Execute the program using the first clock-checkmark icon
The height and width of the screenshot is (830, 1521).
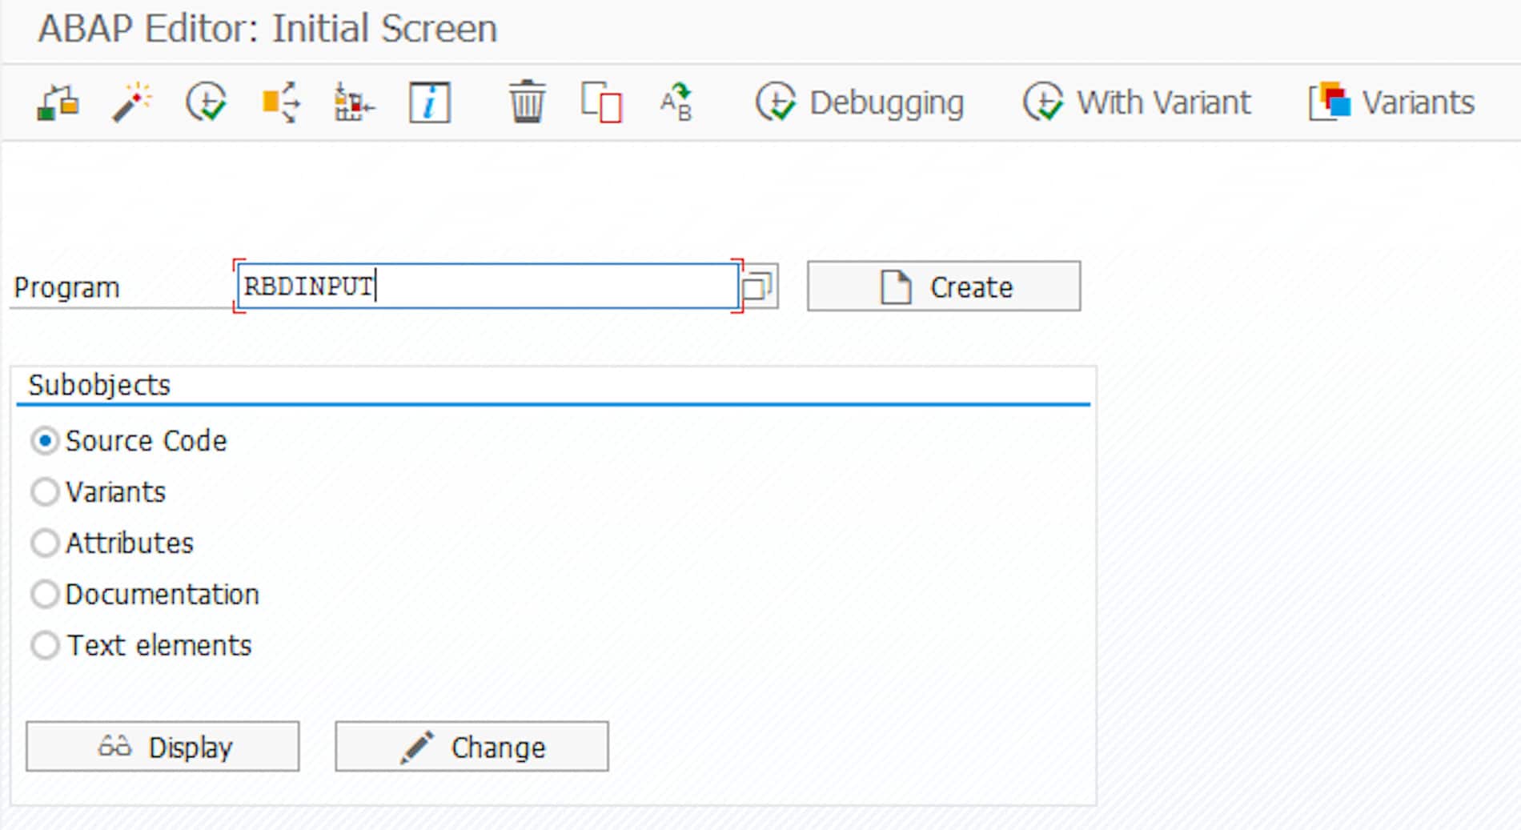206,103
